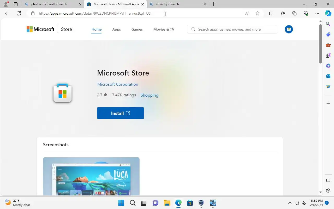
Task: Open Microsoft Store from taskbar
Action: click(190, 203)
